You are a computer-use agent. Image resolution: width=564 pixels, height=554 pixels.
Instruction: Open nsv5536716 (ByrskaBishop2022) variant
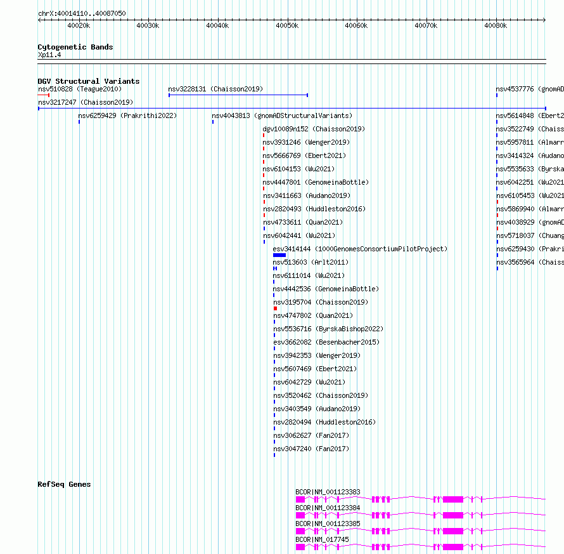tap(328, 329)
